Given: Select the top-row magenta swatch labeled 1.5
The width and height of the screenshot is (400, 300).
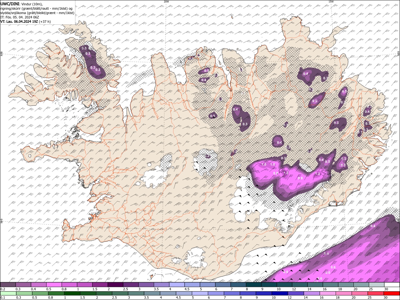Looking at the screenshot, I should 100,285.
